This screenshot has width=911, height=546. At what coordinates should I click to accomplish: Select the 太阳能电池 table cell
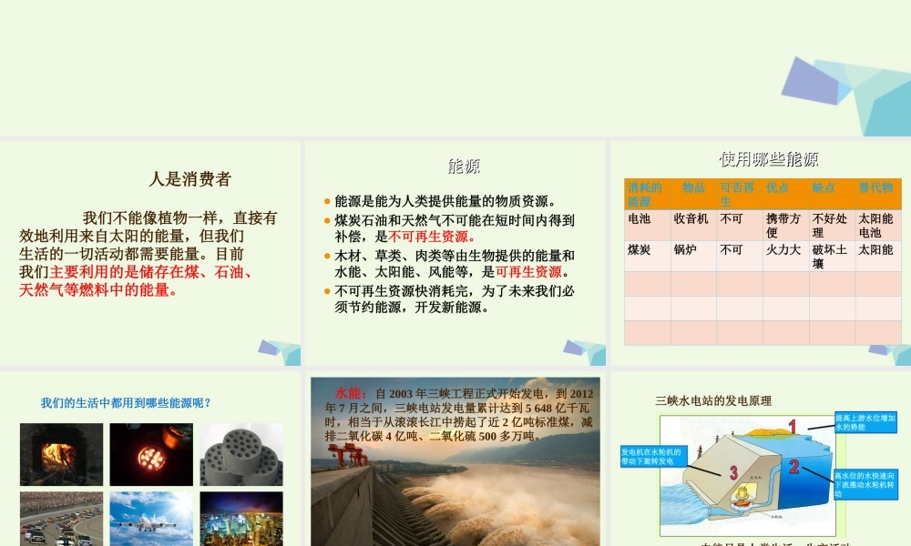click(x=878, y=225)
